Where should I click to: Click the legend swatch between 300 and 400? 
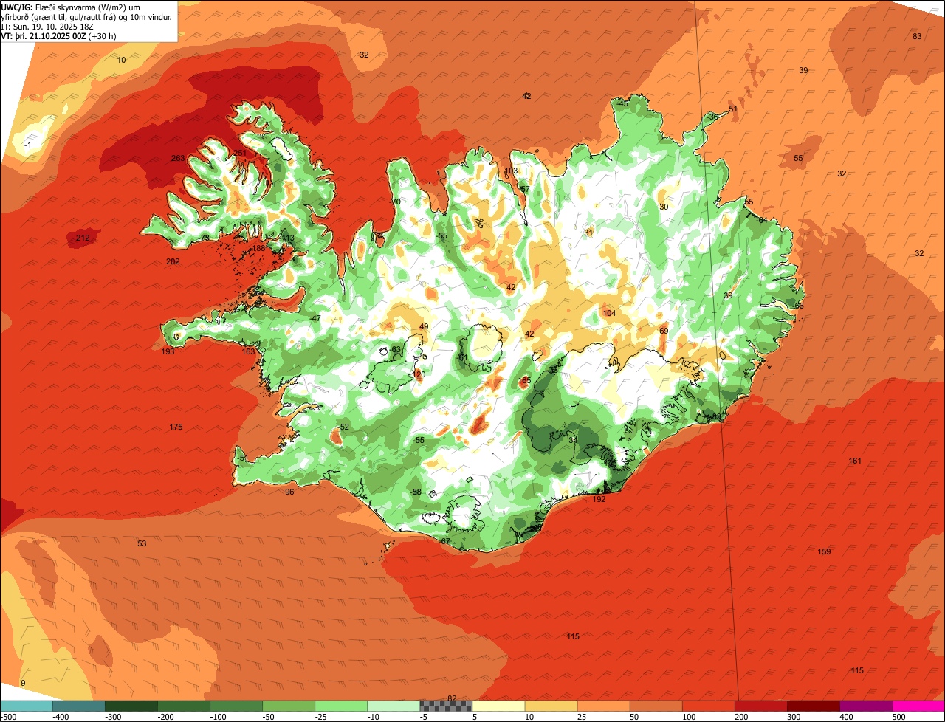(813, 706)
